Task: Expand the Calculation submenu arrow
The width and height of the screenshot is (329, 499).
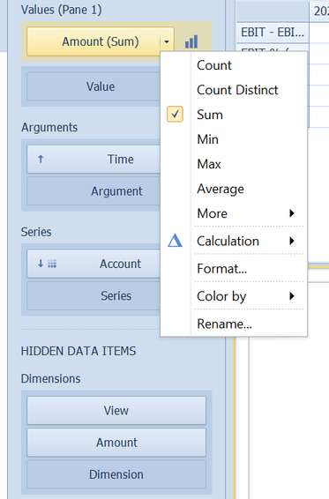Action: click(x=291, y=241)
